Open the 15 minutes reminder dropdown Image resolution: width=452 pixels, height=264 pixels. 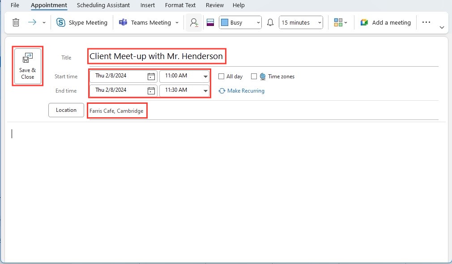coord(301,22)
